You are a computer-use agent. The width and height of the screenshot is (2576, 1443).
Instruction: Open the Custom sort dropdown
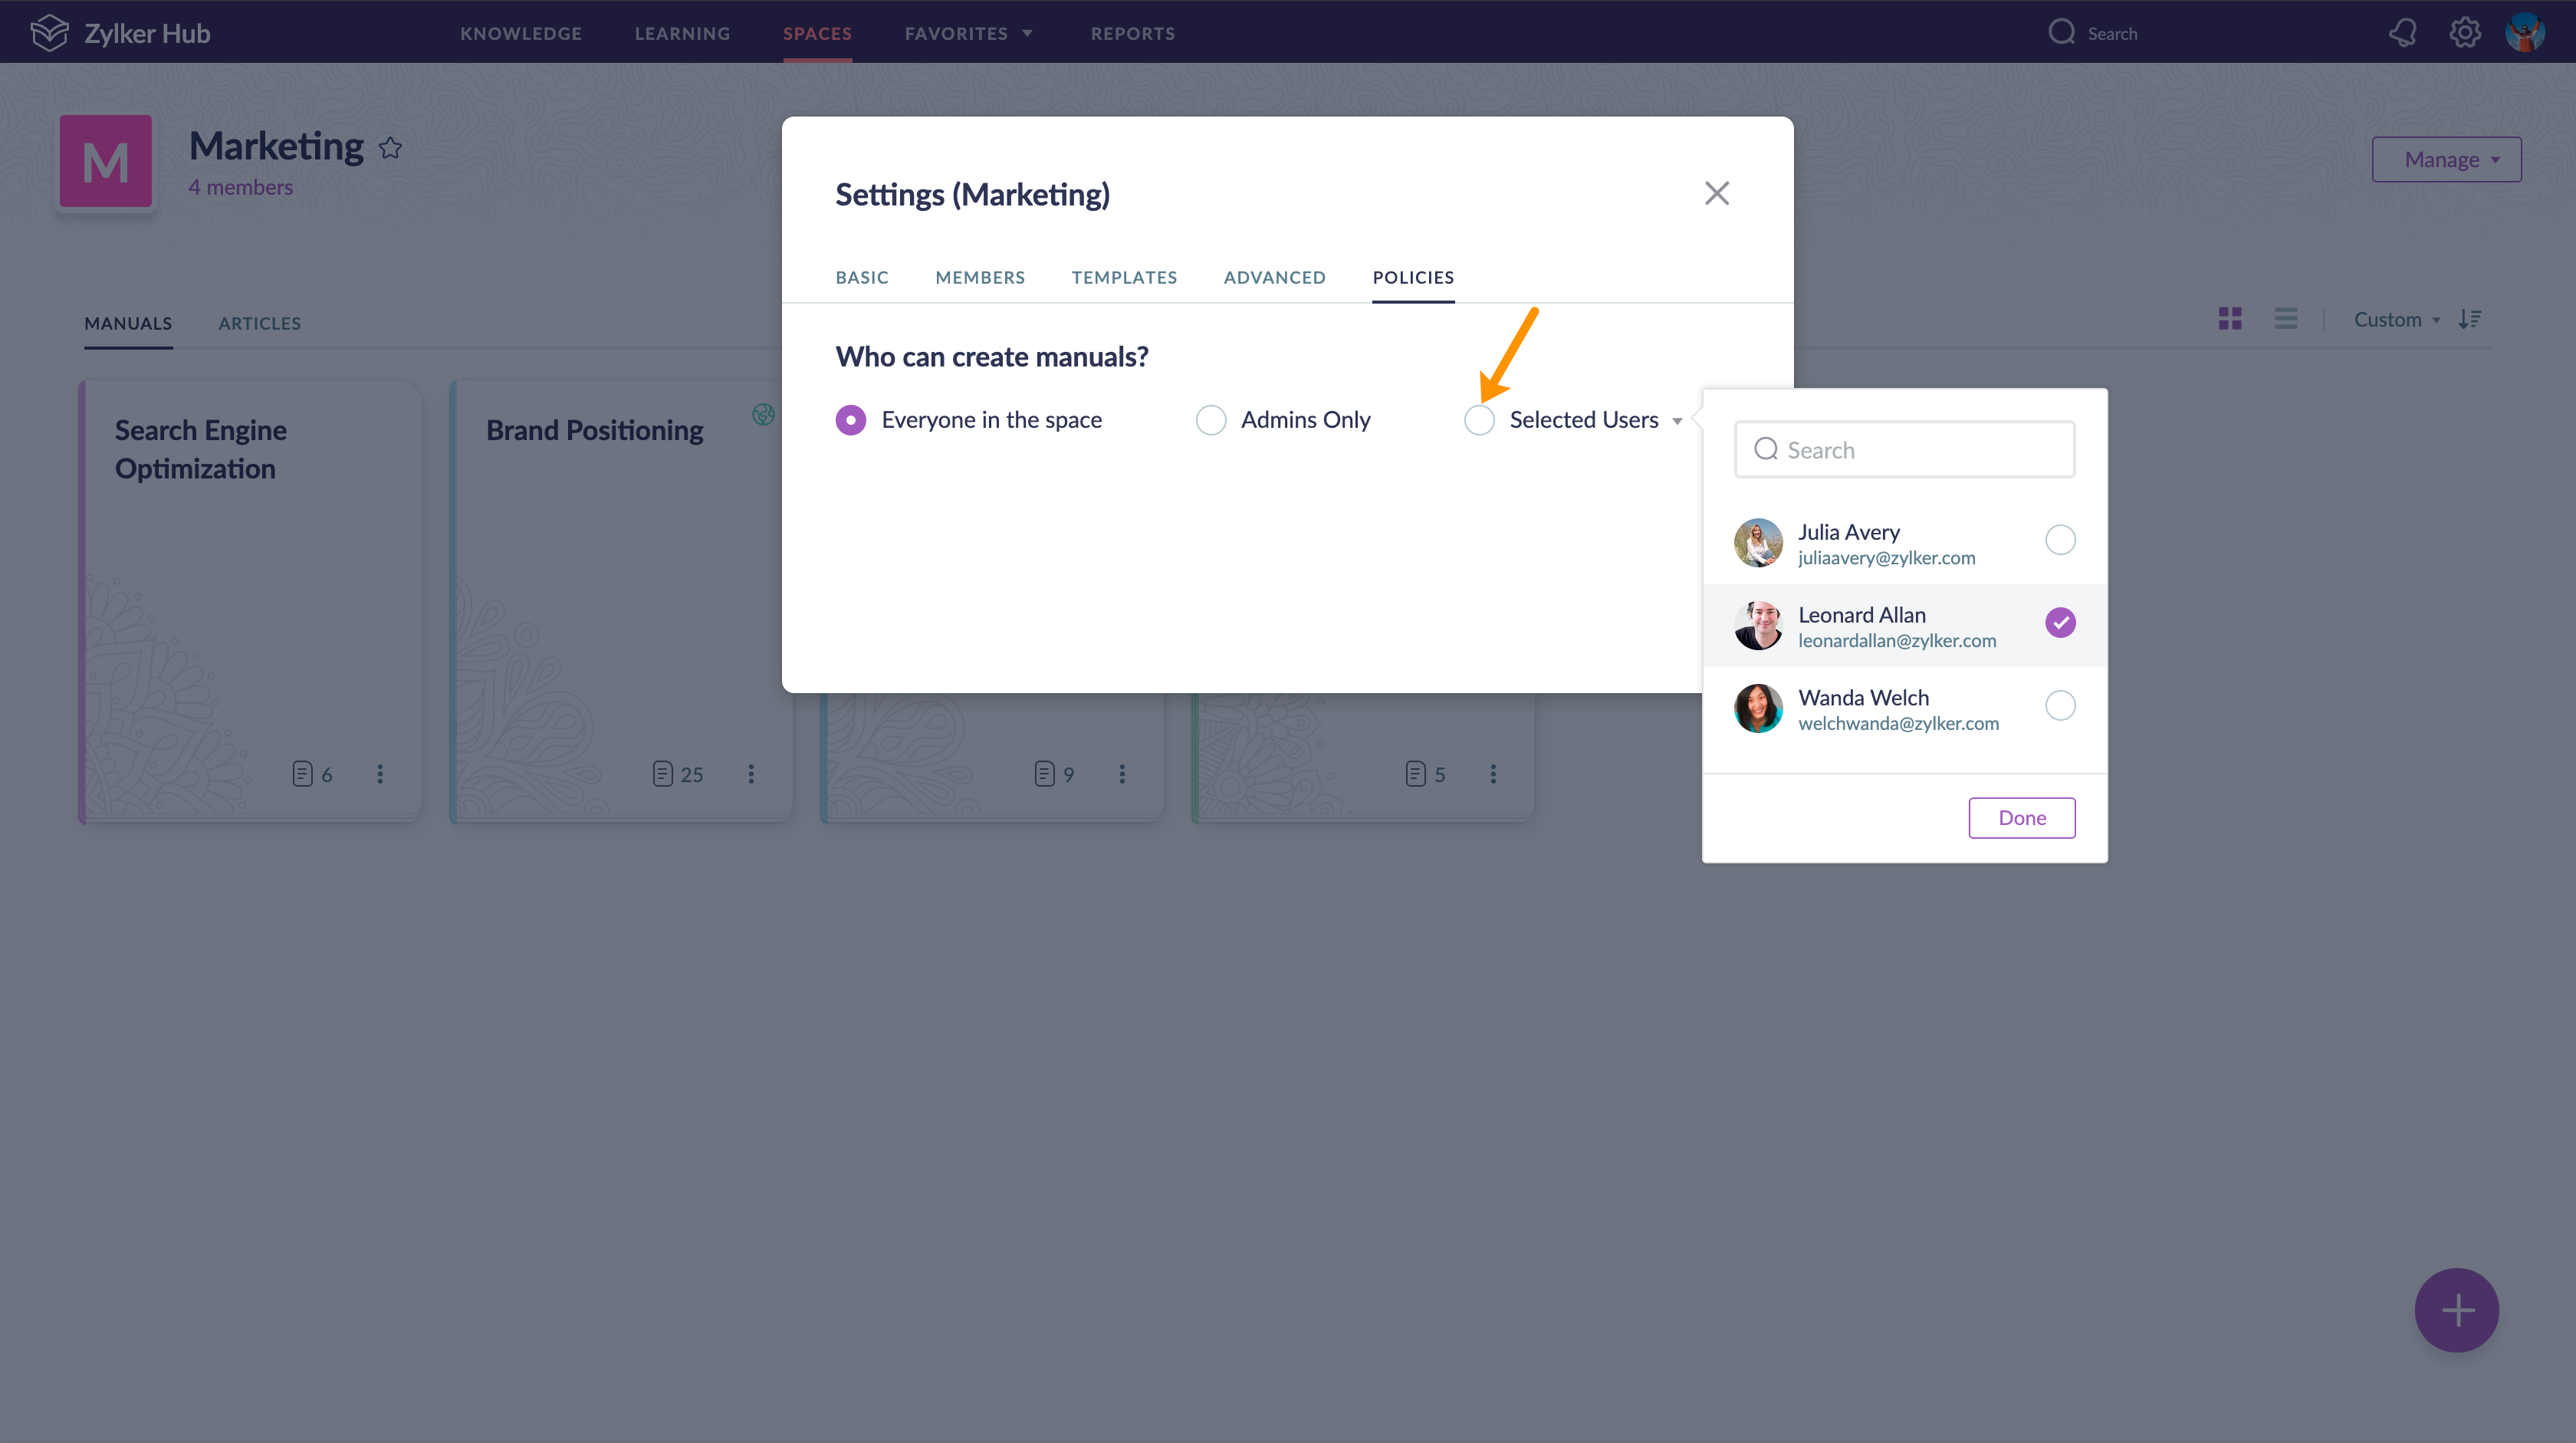[x=2396, y=320]
